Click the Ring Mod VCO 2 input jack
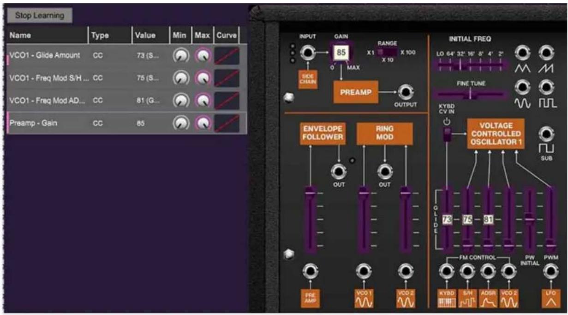568x315 pixels. click(405, 271)
